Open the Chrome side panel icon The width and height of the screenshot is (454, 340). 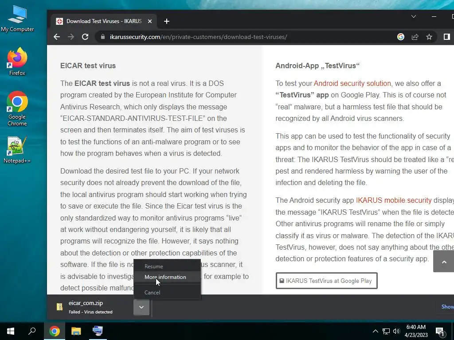pyautogui.click(x=447, y=37)
